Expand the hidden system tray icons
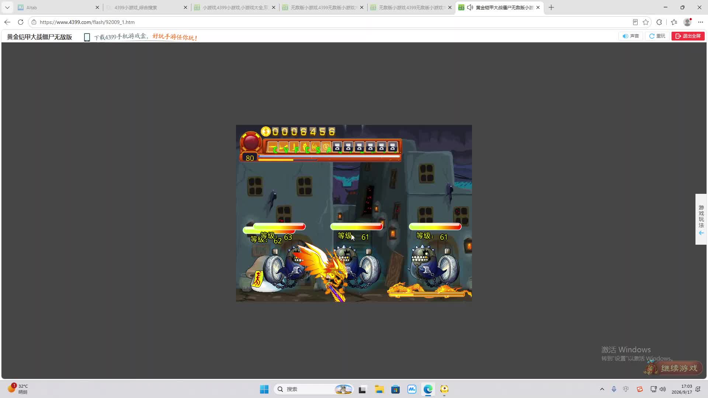This screenshot has height=398, width=708. [602, 389]
